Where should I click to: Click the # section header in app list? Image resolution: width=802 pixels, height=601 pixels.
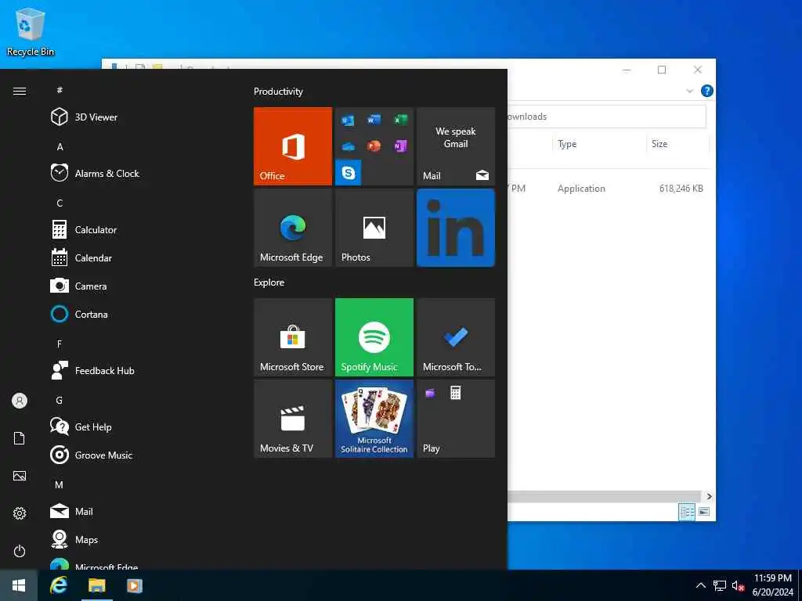[60, 90]
